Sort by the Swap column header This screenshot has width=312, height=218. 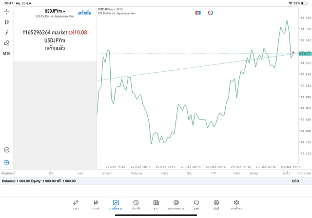click(254, 173)
